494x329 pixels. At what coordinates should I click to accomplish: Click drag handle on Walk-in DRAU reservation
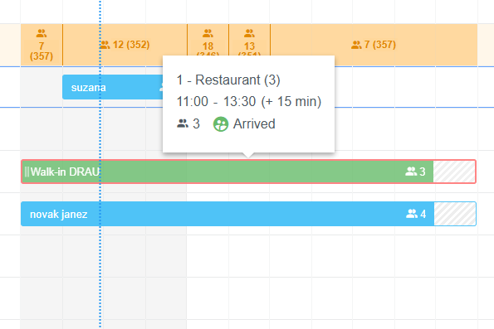27,172
